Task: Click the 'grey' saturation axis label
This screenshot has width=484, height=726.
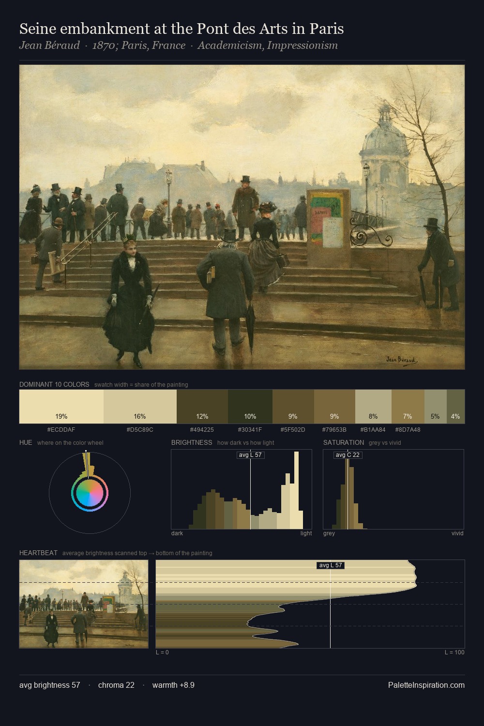Action: coord(329,533)
